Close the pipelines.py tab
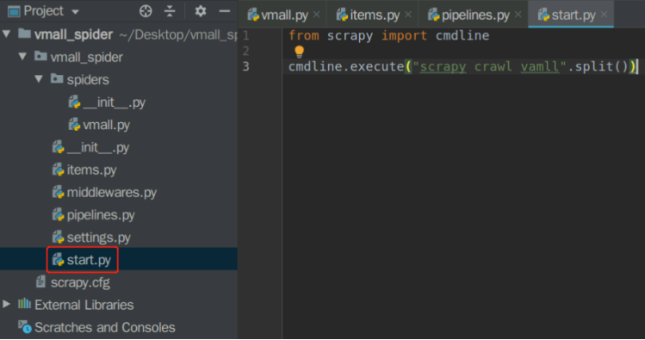This screenshot has width=645, height=340. point(518,15)
